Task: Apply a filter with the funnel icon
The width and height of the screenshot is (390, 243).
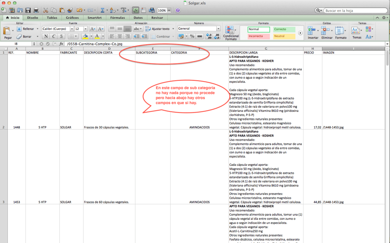Action: (123, 10)
